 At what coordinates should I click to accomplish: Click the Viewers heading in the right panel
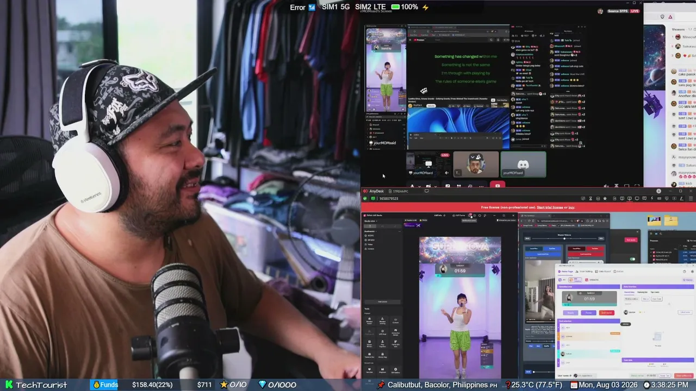pyautogui.click(x=678, y=29)
